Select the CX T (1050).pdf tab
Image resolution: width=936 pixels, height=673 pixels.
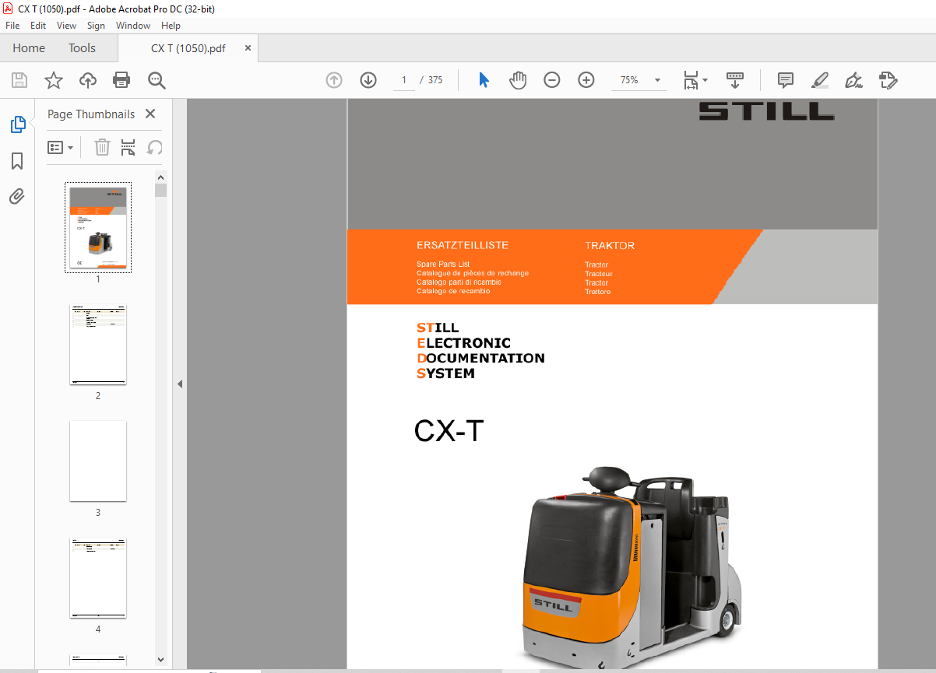click(188, 48)
